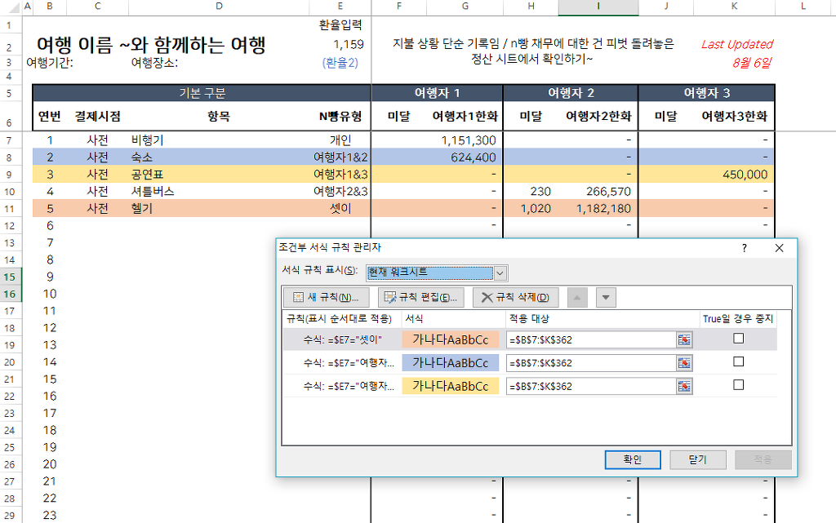Click range selector icon for second rule
Viewport: 836px width, 523px height.
(684, 363)
